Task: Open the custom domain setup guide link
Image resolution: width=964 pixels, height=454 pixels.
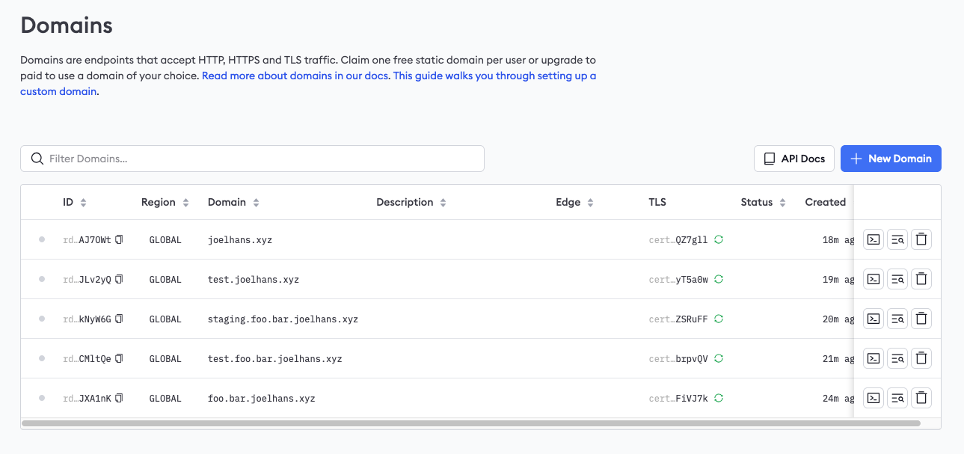Action: pos(494,76)
